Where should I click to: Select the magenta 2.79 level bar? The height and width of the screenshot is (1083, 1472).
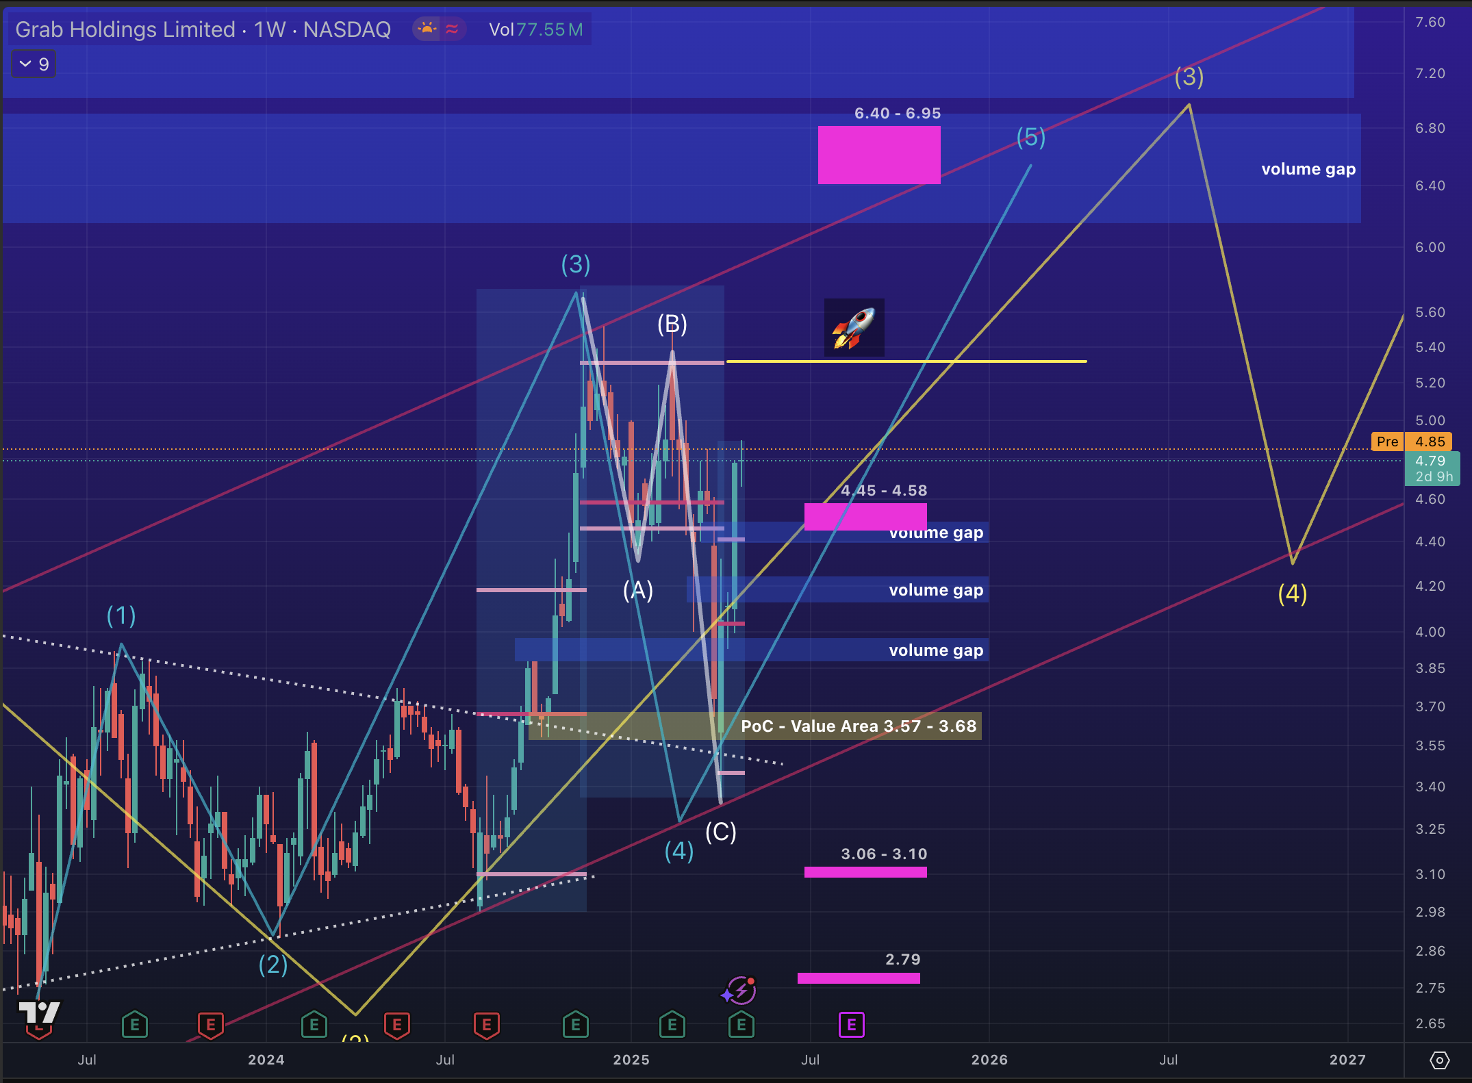coord(858,978)
